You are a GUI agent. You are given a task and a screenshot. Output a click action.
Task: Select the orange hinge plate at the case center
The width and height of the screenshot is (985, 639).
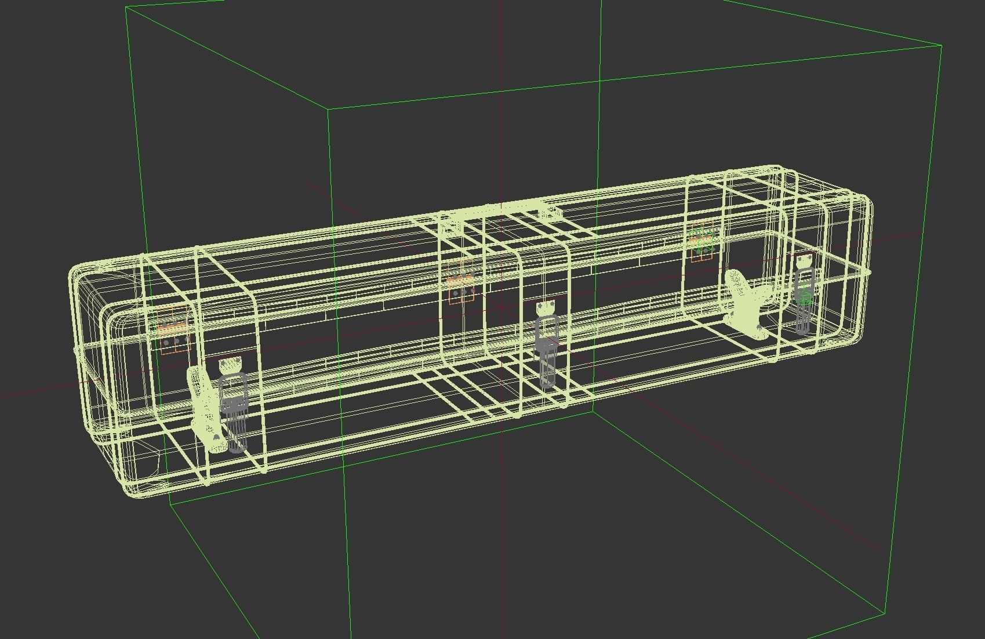point(461,282)
